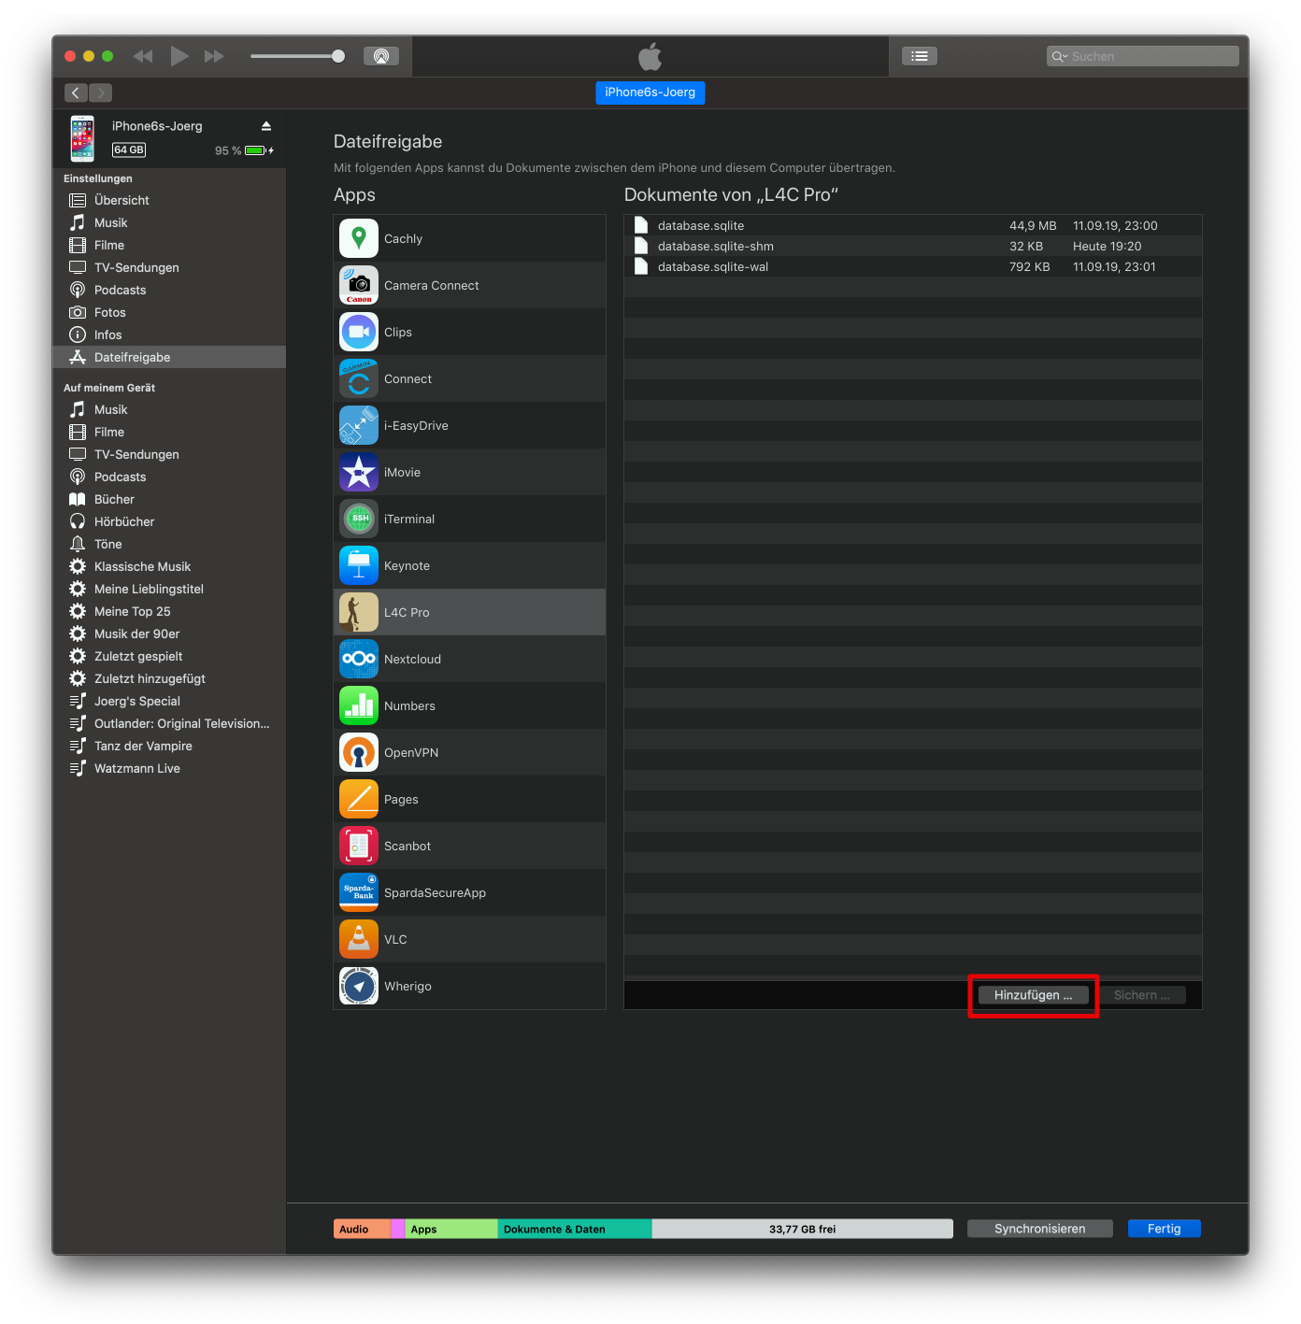1301x1324 pixels.
Task: Go back with the left chevron
Action: pos(76,93)
